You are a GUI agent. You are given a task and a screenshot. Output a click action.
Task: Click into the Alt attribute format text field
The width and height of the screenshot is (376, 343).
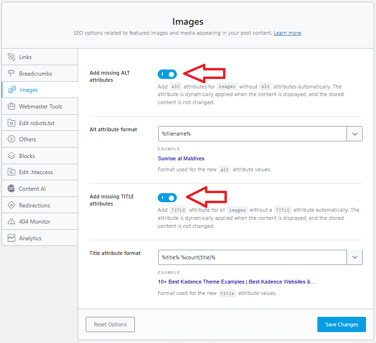pyautogui.click(x=252, y=134)
